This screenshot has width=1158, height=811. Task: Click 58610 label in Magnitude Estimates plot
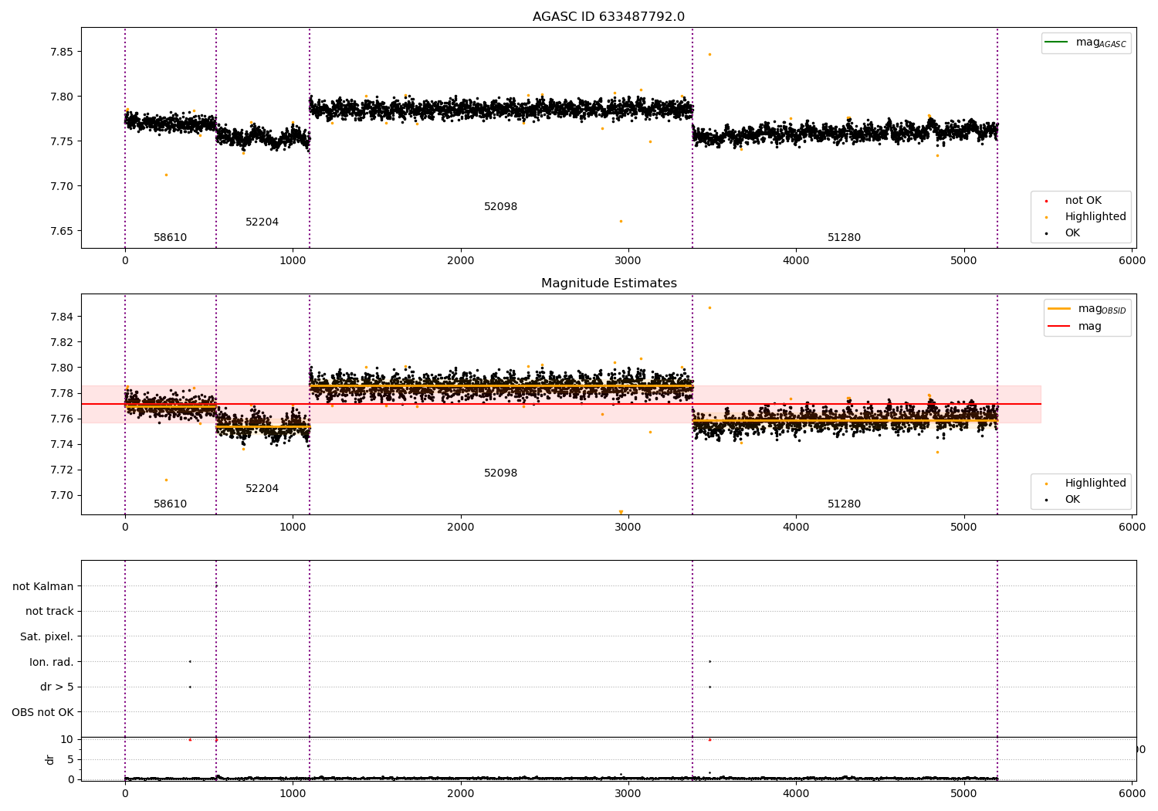[170, 504]
